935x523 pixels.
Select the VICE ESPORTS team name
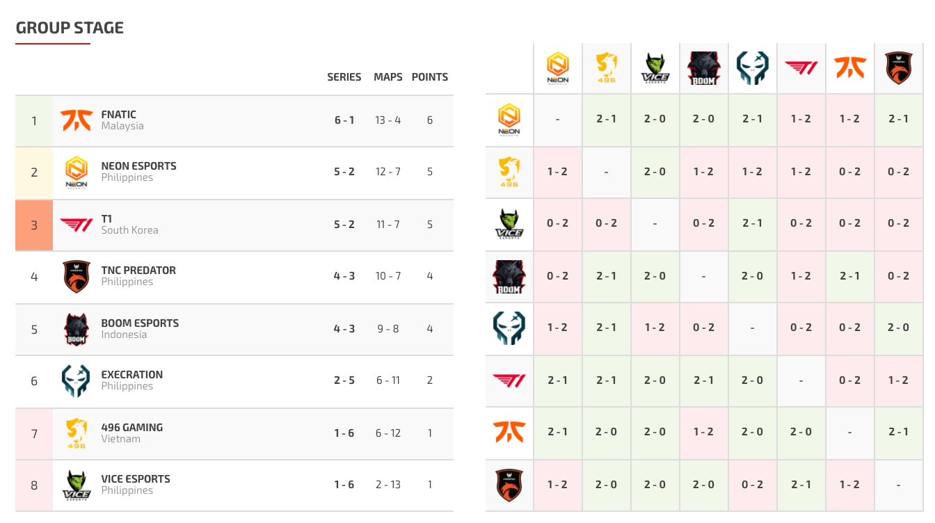click(136, 479)
